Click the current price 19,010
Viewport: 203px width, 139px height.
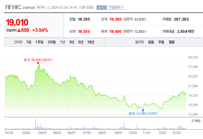point(17,22)
